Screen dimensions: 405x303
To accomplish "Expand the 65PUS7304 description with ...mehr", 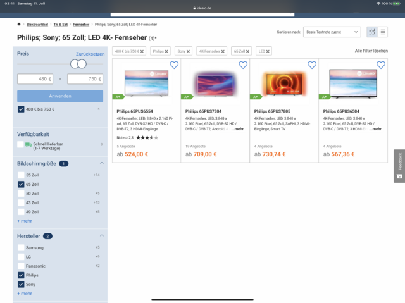I will pos(237,129).
